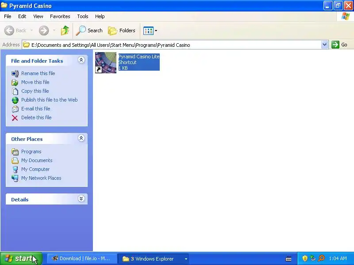354x265 pixels.
Task: Click the My Network Places icon
Action: pyautogui.click(x=15, y=178)
